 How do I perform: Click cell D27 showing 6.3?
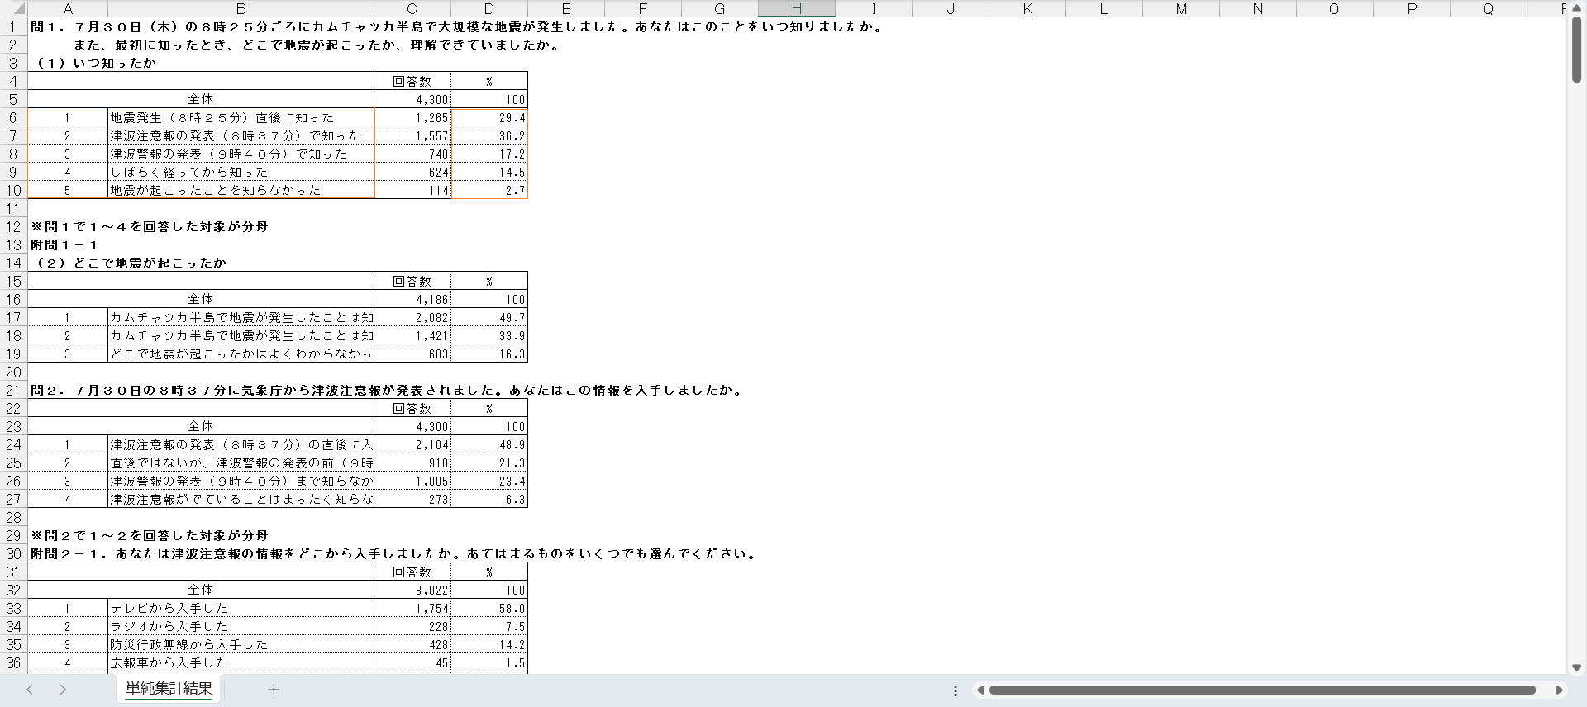click(489, 500)
